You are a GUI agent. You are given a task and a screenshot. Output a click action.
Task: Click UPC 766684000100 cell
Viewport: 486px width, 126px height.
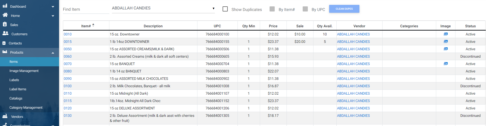(217, 34)
